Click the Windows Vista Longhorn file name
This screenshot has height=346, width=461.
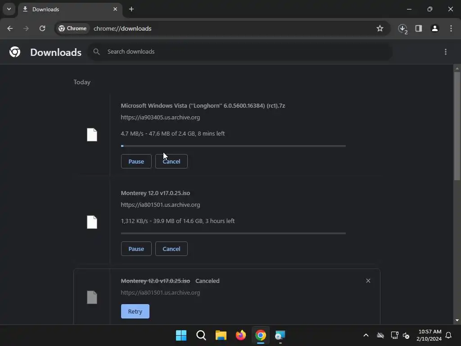coord(203,105)
